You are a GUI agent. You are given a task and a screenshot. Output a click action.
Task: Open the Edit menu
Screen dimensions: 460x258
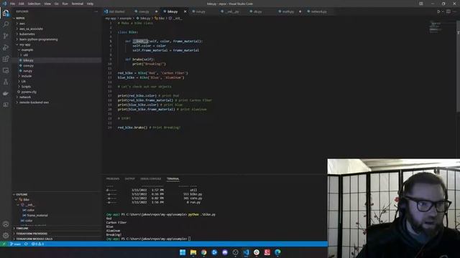point(22,4)
